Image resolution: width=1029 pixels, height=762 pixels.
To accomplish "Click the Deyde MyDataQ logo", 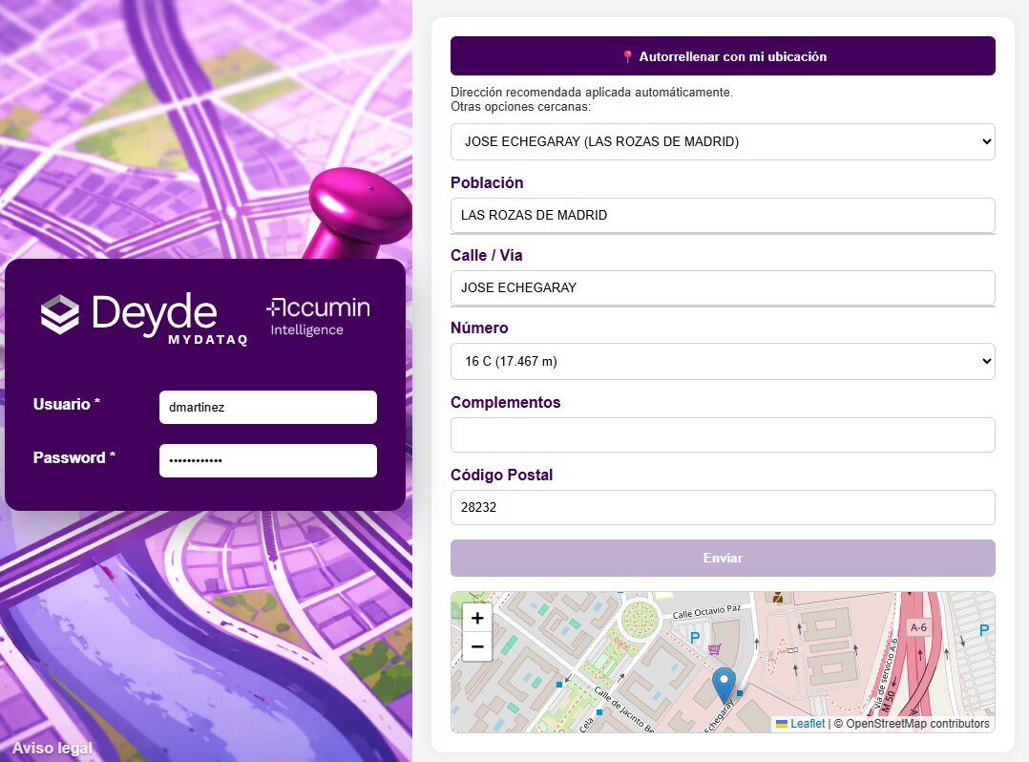I will coord(144,318).
